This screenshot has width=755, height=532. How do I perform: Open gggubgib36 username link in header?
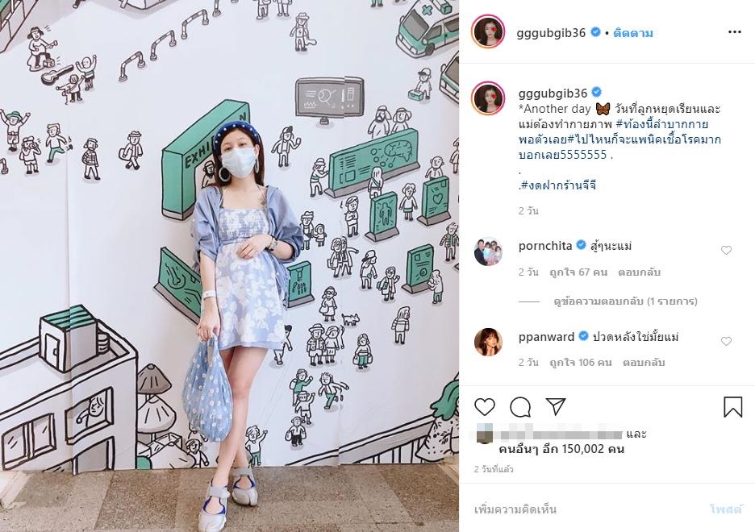pos(551,33)
